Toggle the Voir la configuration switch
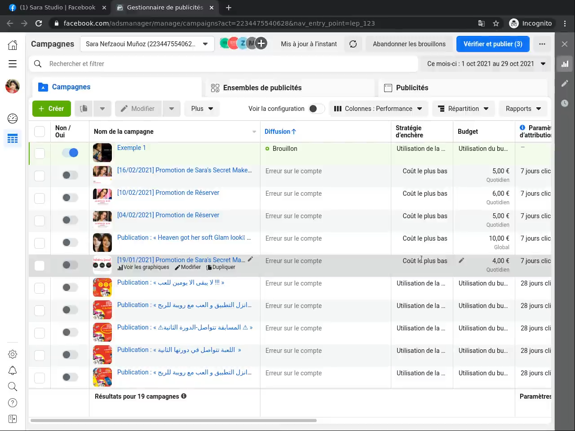This screenshot has width=575, height=431. tap(316, 109)
